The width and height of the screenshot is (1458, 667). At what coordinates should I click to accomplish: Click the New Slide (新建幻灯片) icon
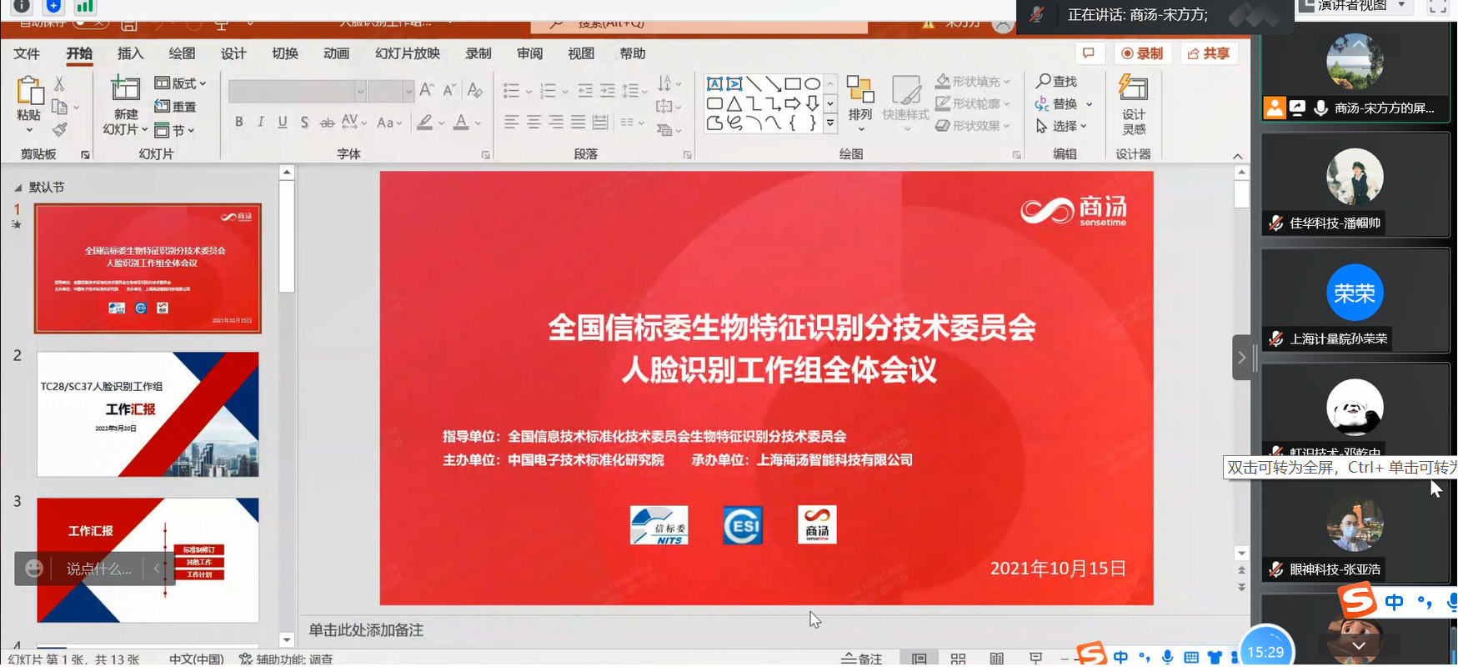coord(126,88)
